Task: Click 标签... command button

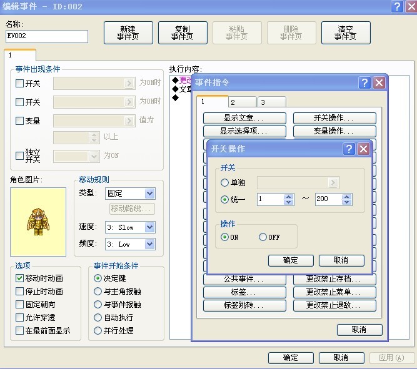Action: 244,292
